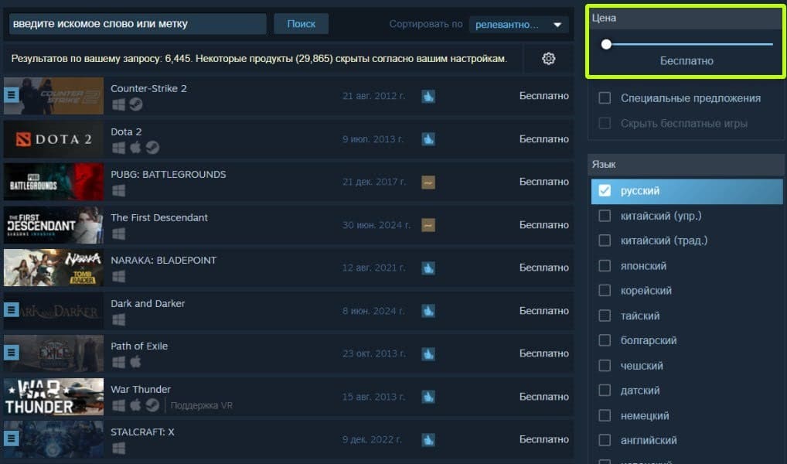Collapse the Язык filter section header
This screenshot has width=787, height=464.
coord(685,164)
